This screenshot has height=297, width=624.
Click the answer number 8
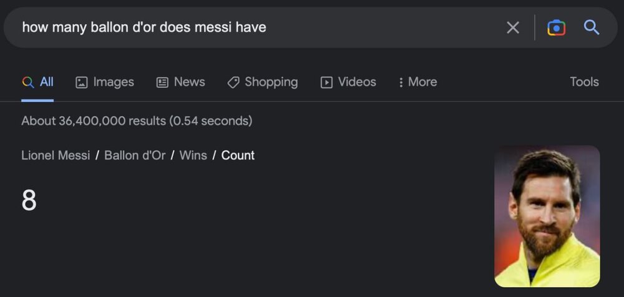click(29, 201)
